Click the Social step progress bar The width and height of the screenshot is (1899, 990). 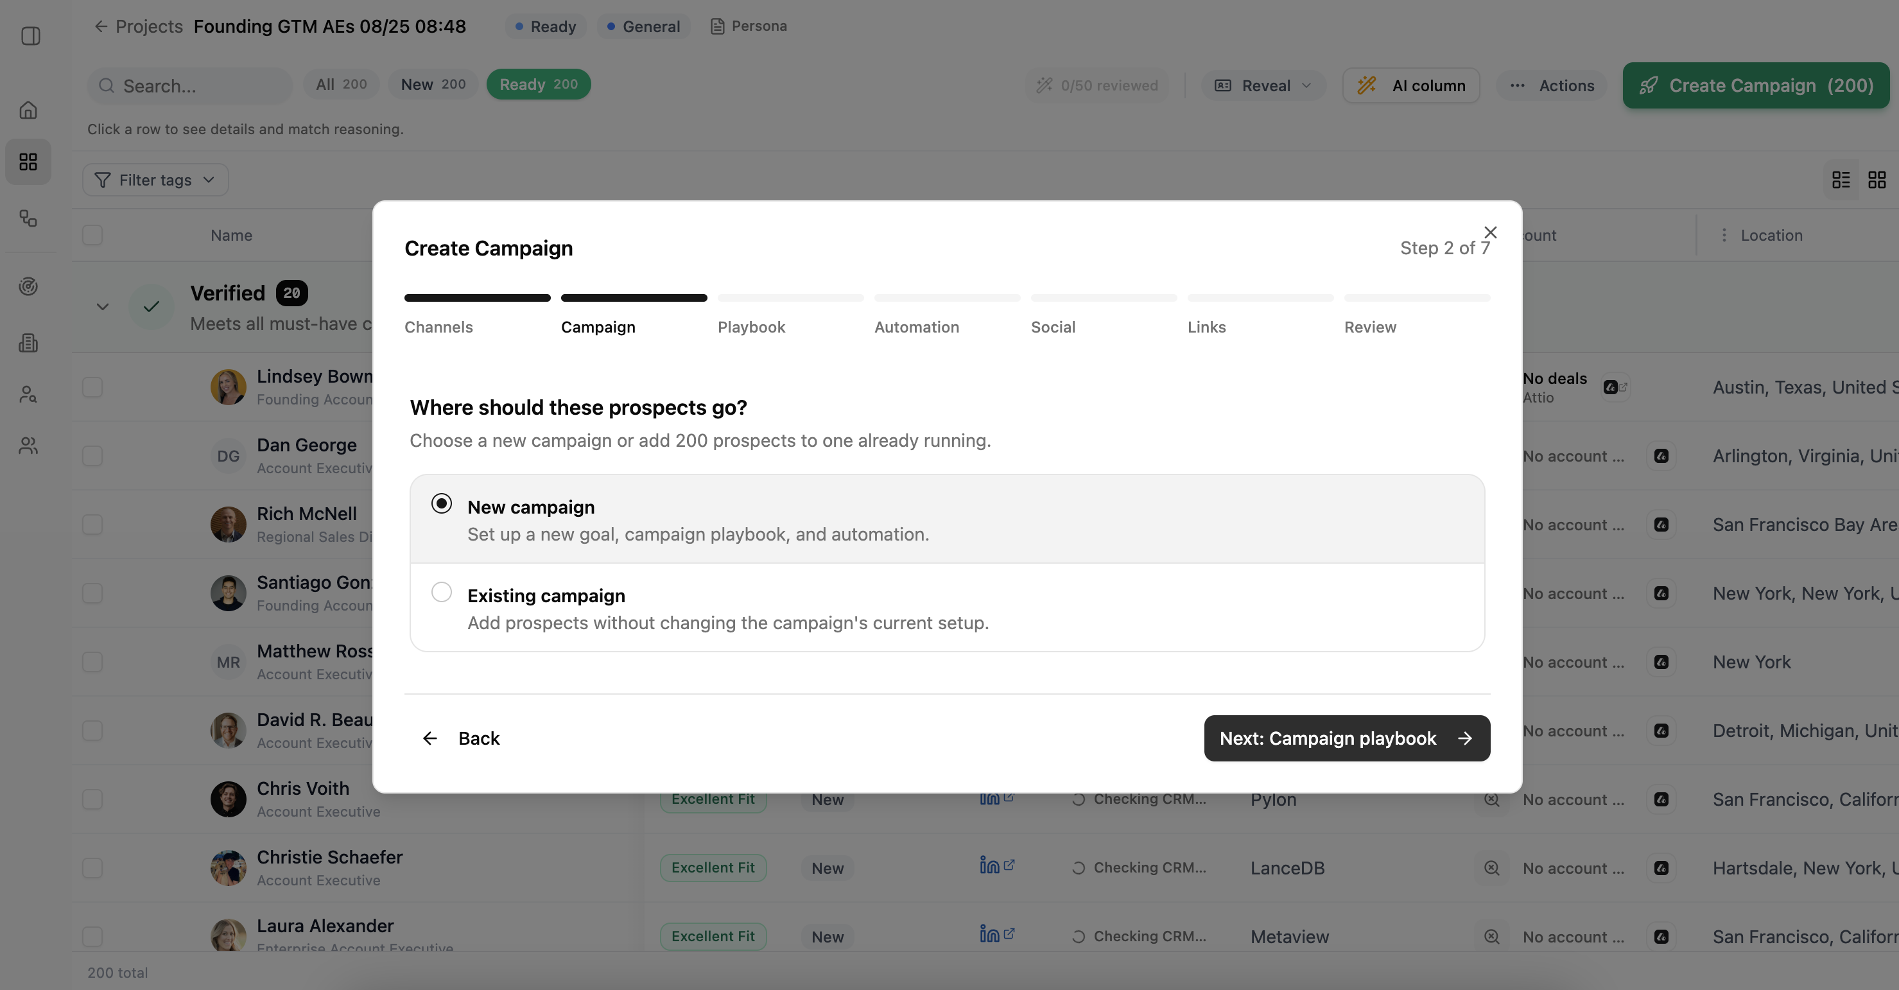[1104, 298]
